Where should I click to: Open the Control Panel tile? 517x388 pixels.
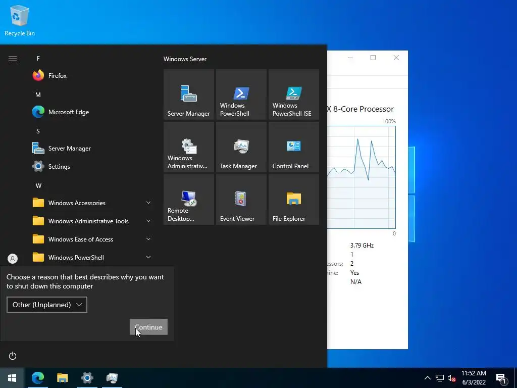294,147
